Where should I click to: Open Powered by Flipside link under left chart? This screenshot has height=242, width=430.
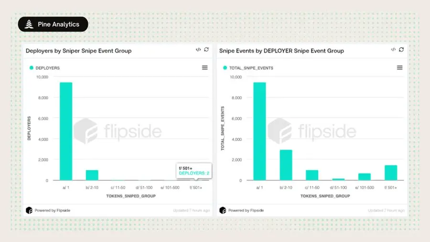point(53,210)
